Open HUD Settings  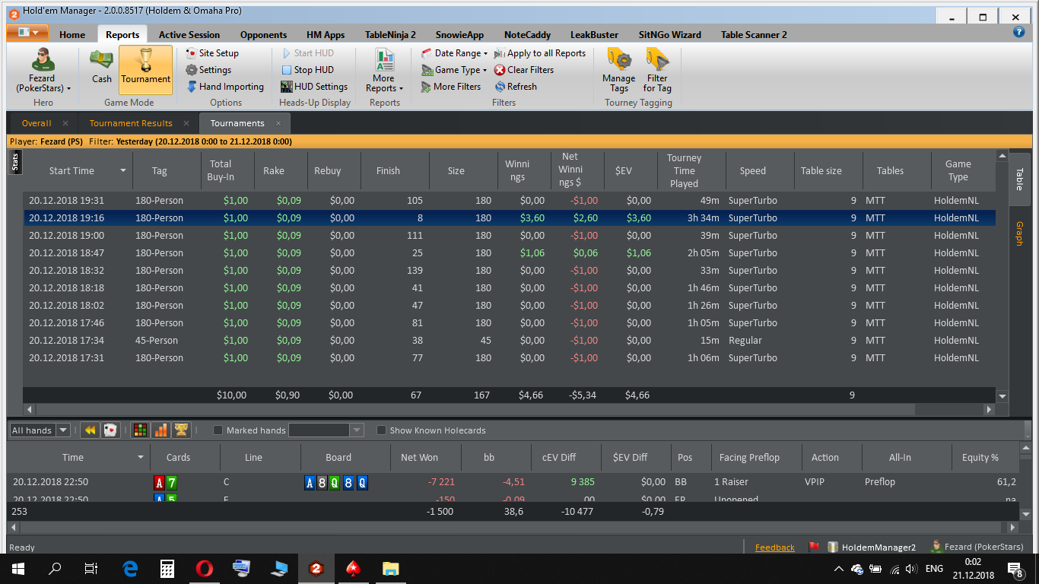point(314,87)
